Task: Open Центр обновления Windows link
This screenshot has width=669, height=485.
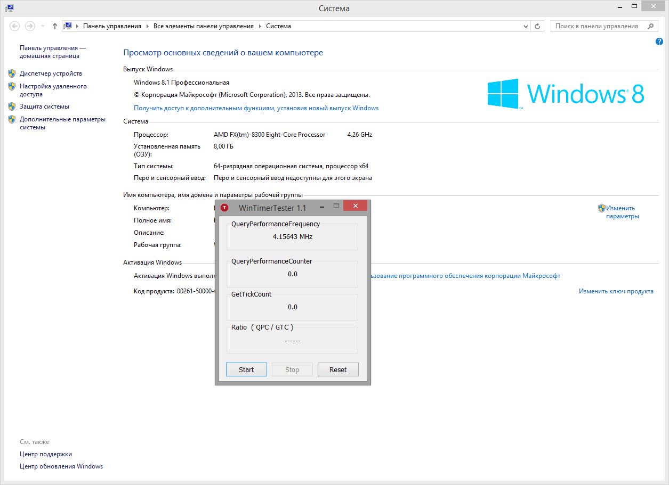Action: coord(61,466)
